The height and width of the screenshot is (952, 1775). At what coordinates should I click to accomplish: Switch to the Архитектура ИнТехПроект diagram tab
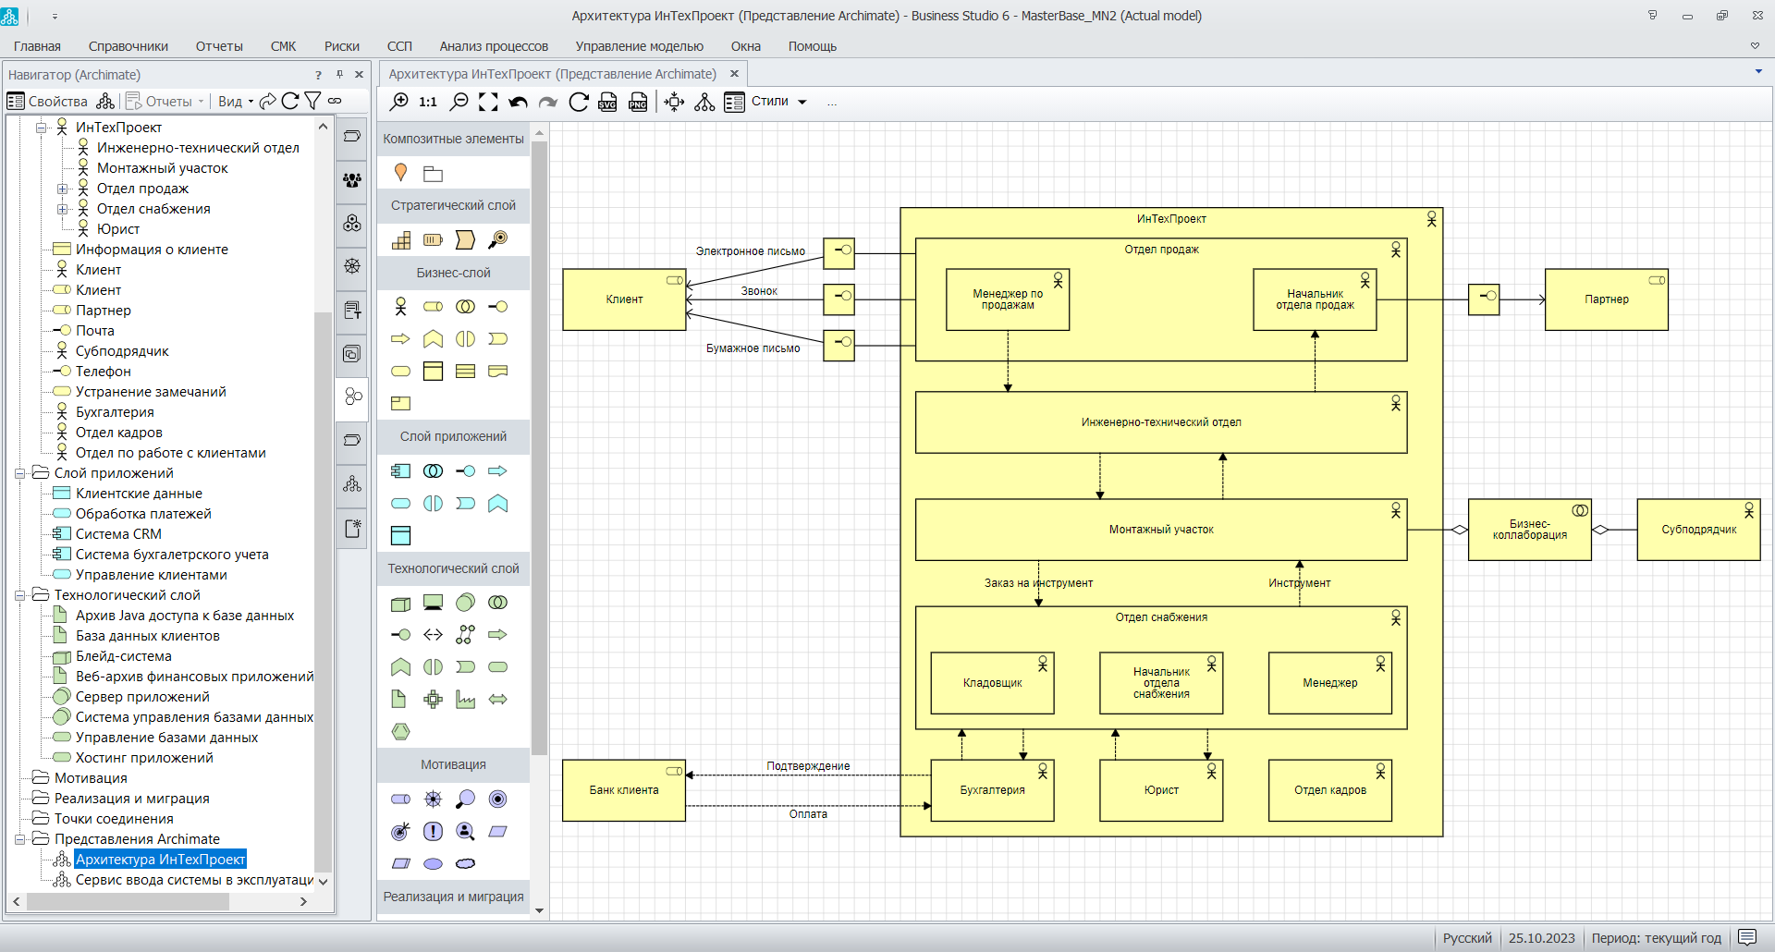[x=552, y=74]
